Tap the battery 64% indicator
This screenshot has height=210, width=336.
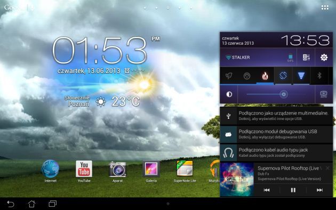coord(290,58)
